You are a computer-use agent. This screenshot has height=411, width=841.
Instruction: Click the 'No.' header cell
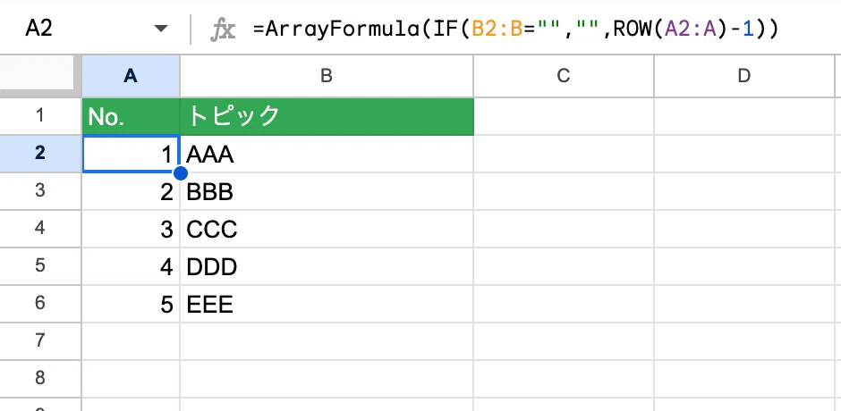click(x=131, y=116)
